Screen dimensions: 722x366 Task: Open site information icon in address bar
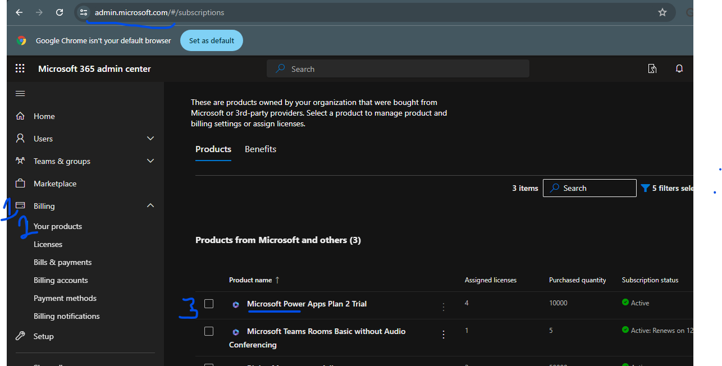click(x=84, y=12)
